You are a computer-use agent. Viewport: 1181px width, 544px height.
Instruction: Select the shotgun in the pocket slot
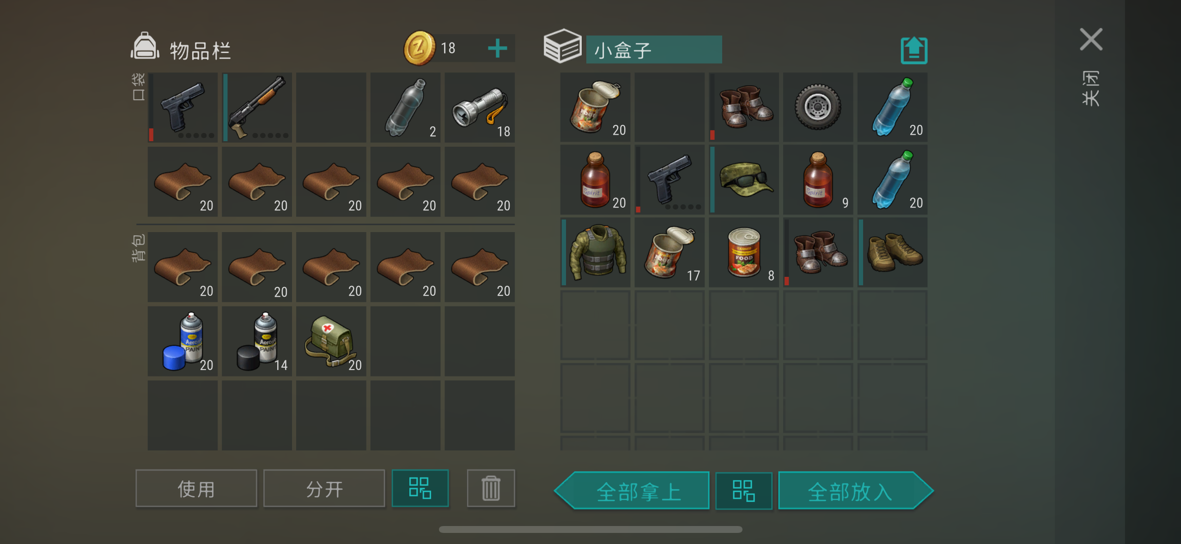click(257, 107)
